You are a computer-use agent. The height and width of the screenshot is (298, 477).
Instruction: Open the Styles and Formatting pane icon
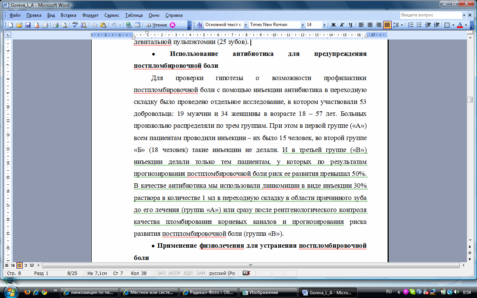pos(199,25)
